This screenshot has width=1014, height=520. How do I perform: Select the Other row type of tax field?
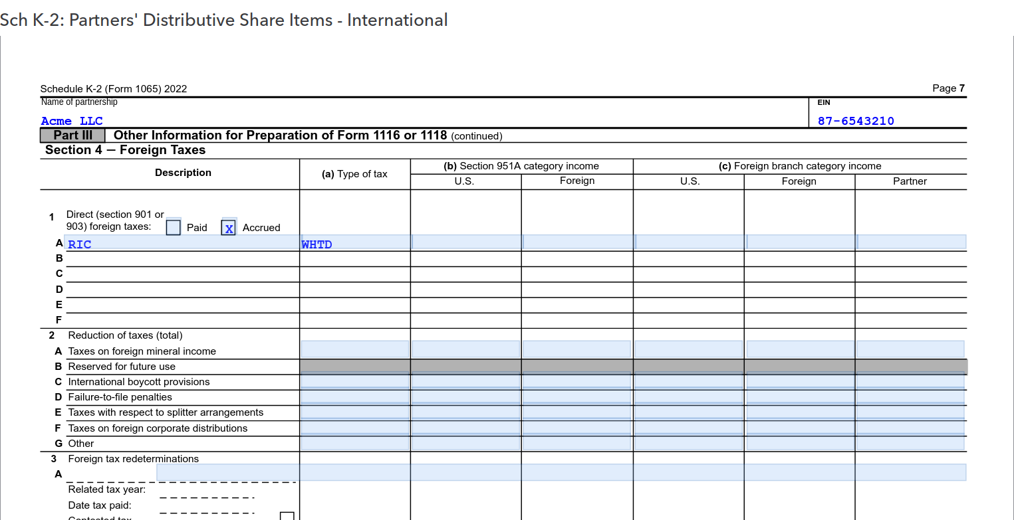pos(355,443)
